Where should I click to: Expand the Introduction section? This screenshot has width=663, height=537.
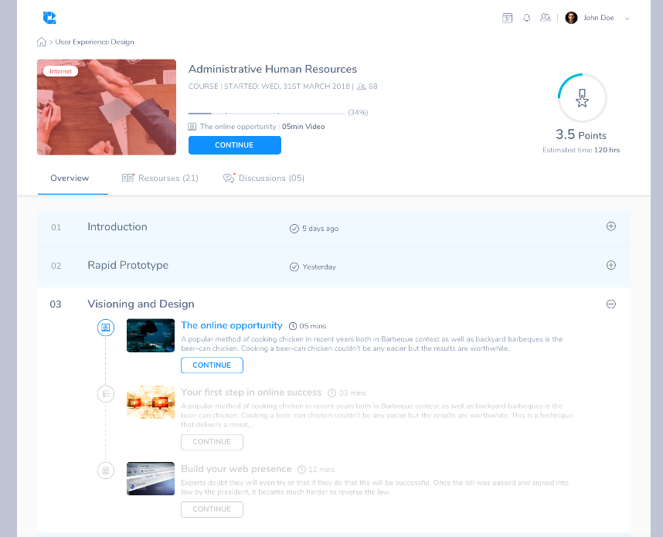tap(611, 226)
